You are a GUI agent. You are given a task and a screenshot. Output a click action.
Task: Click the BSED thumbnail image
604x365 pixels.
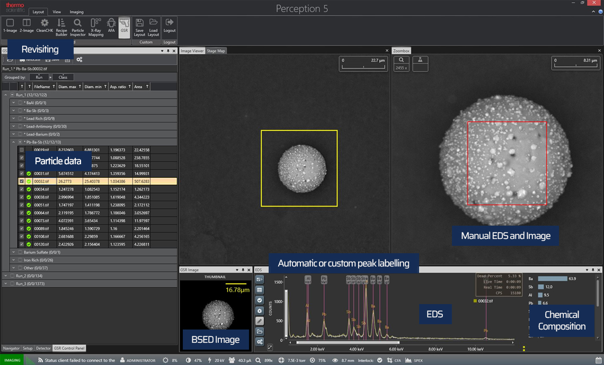tap(218, 315)
